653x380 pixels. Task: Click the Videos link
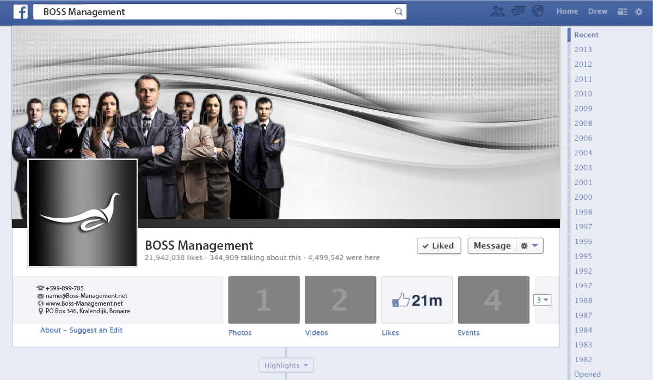click(x=317, y=333)
